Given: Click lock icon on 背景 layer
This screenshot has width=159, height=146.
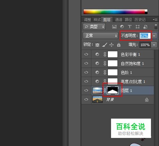Looking at the screenshot, I should pyautogui.click(x=147, y=100).
